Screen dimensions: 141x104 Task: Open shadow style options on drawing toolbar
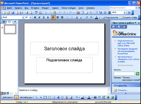click(x=108, y=97)
